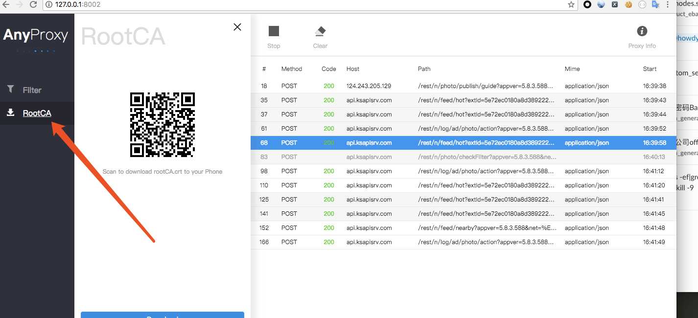The image size is (698, 318).
Task: Click Scan to download rootCA.crt text
Action: [163, 172]
